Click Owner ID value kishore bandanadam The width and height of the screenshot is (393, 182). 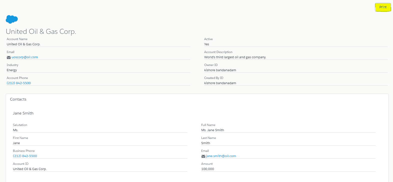220,70
